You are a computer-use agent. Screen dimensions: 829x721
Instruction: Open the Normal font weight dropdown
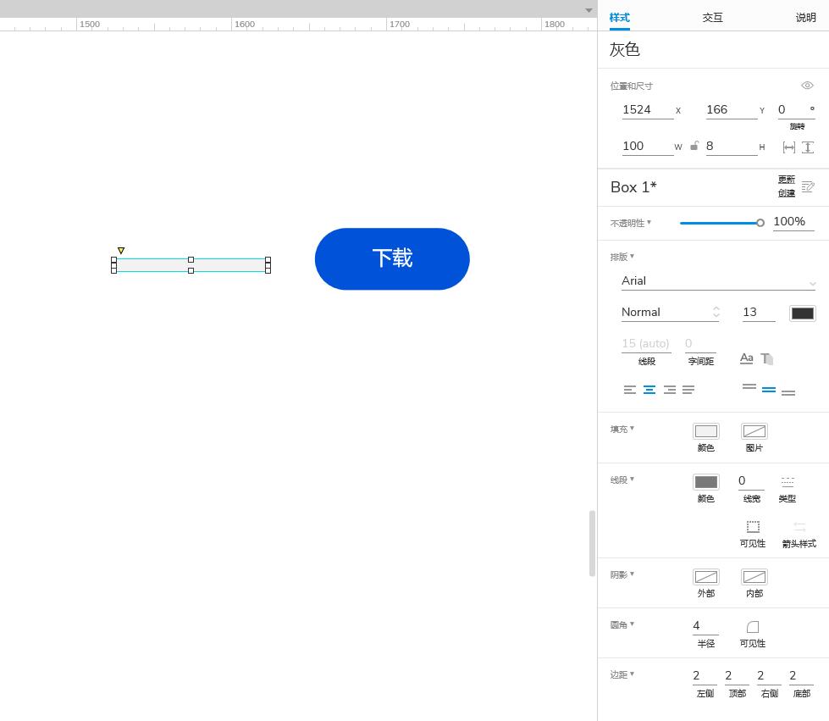(671, 313)
